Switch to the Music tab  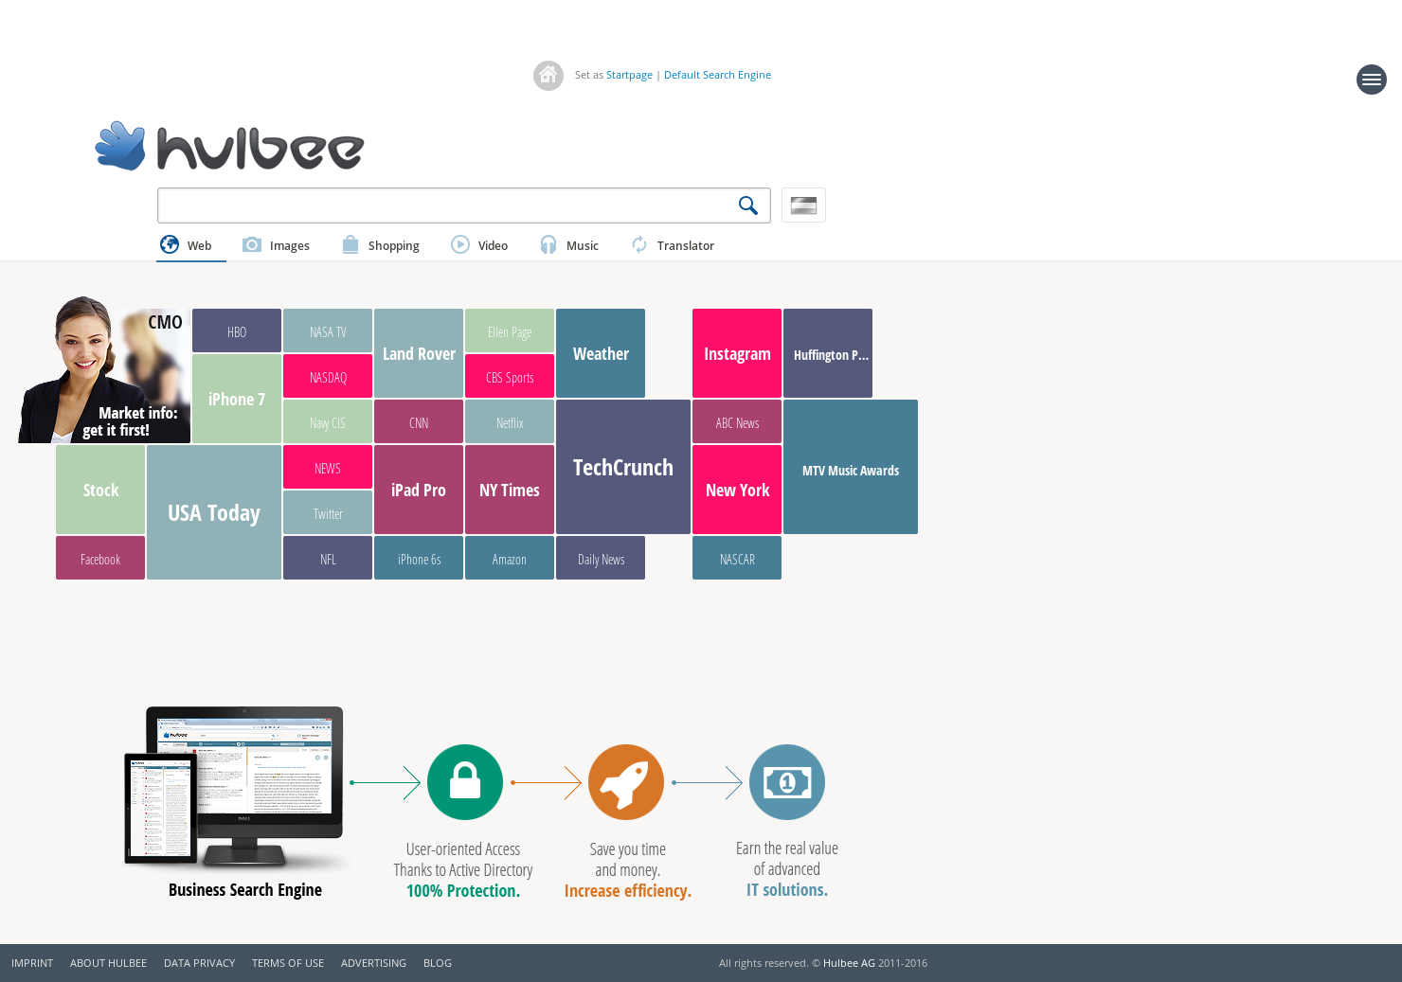(569, 245)
